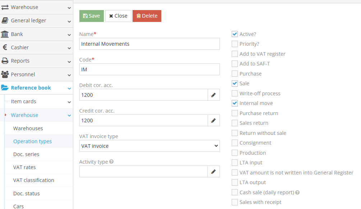Screen dimensions: 361x209
Task: Go to VAT rates in the sidebar
Action: pyautogui.click(x=24, y=167)
